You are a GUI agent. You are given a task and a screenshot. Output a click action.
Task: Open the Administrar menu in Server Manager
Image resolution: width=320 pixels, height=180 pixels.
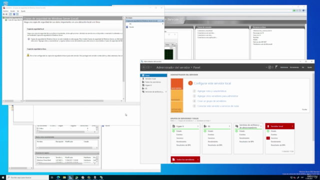click(284, 67)
